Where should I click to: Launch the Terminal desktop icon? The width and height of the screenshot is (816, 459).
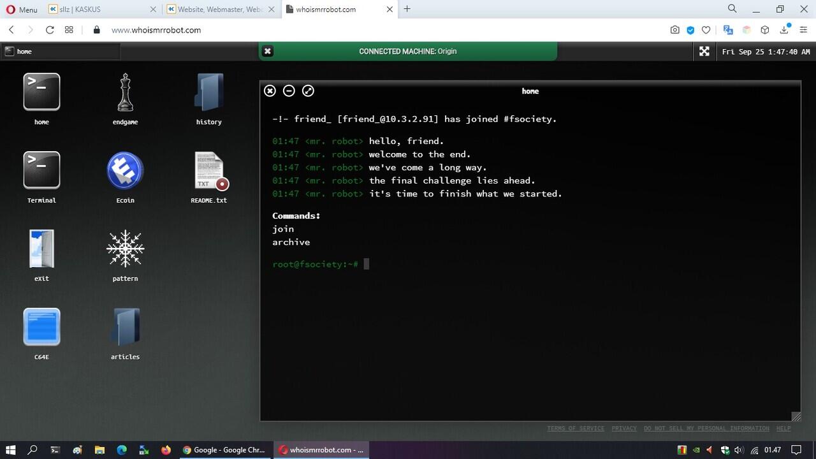pos(41,170)
